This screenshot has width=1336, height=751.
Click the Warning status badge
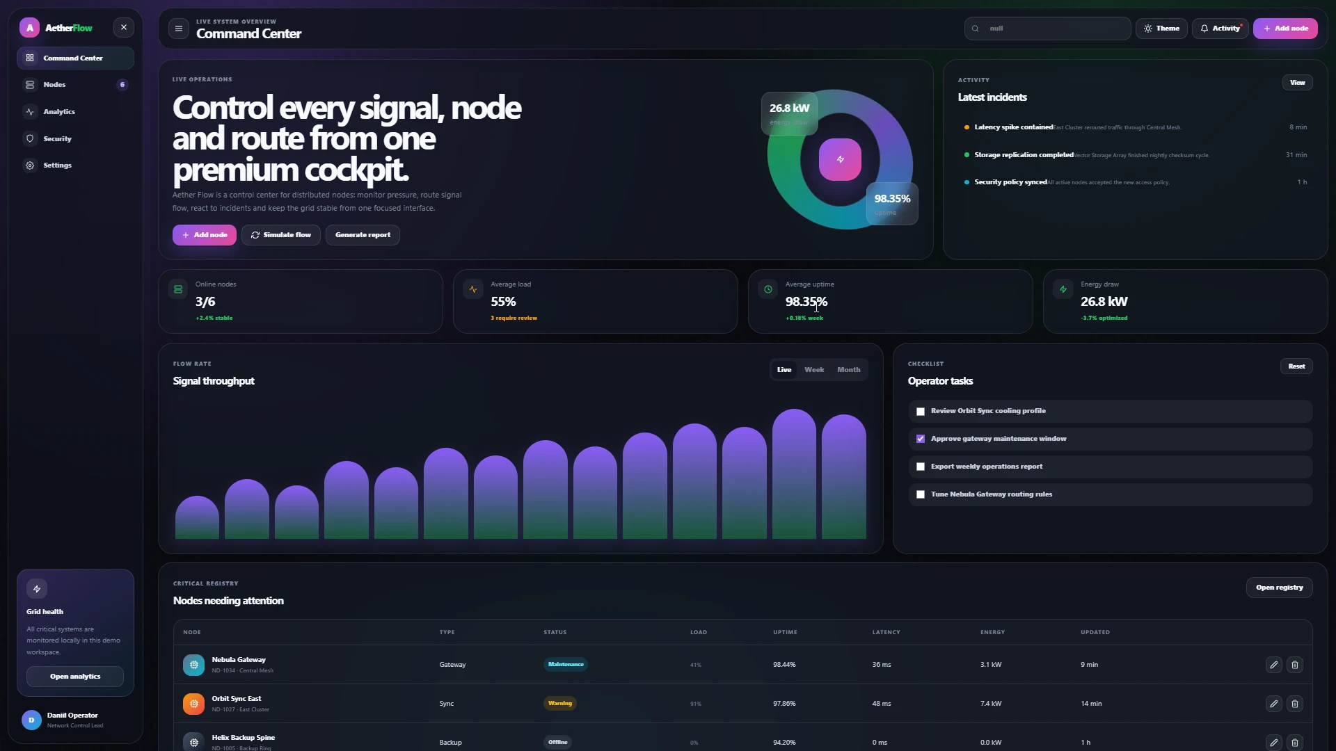(560, 704)
